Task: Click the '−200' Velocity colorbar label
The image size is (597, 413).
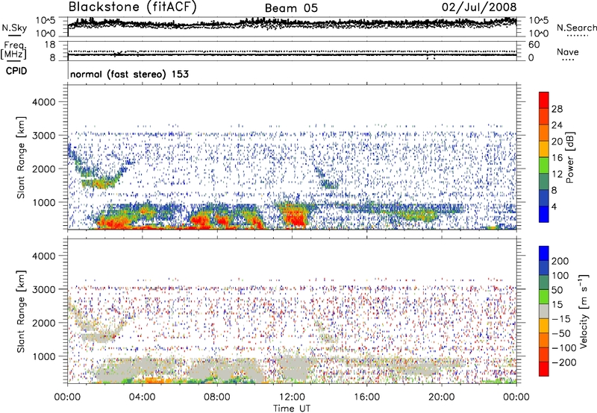Action: pyautogui.click(x=564, y=362)
